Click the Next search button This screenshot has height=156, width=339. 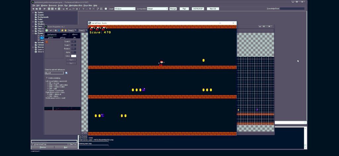point(66,147)
